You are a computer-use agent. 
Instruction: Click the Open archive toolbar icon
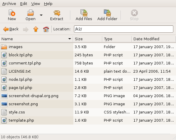pyautogui.click(x=31, y=13)
